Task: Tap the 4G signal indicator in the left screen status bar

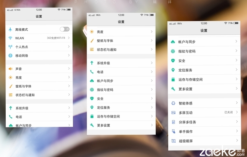Action: [10, 10]
